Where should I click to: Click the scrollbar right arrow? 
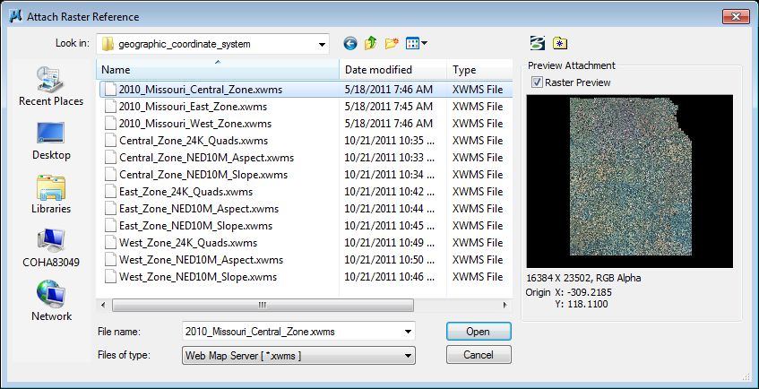coord(505,305)
